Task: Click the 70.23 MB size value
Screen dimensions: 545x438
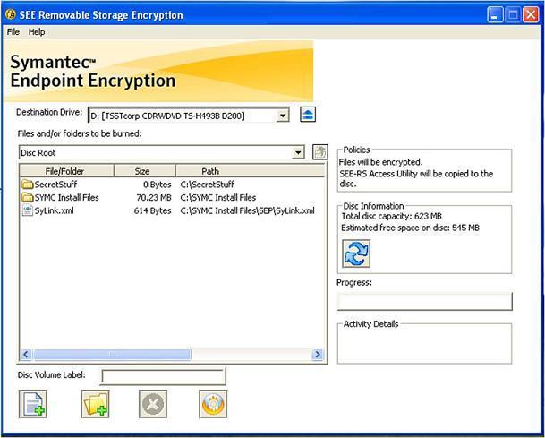Action: coord(154,198)
